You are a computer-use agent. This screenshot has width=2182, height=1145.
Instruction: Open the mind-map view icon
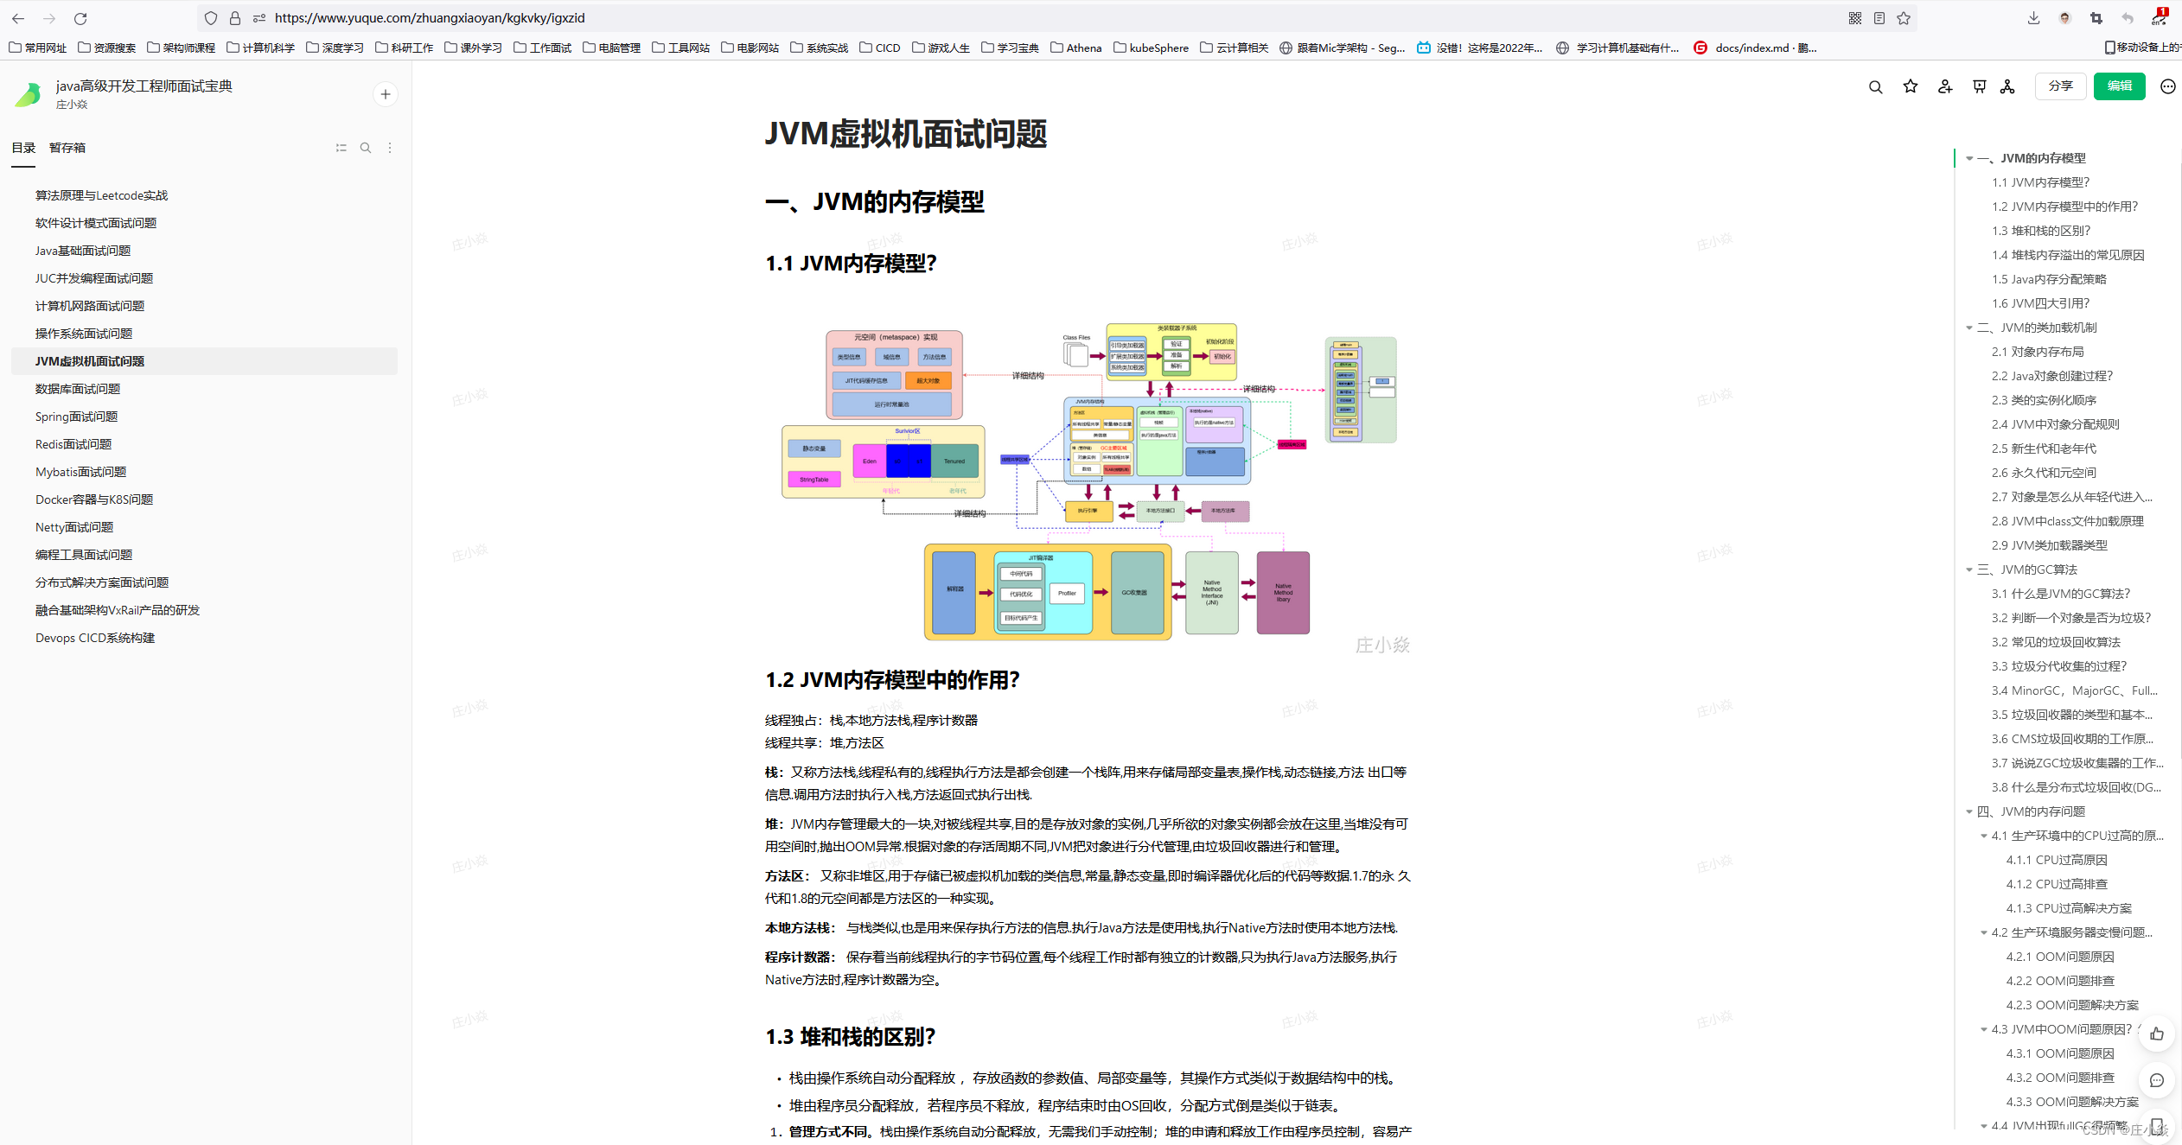coord(2007,86)
